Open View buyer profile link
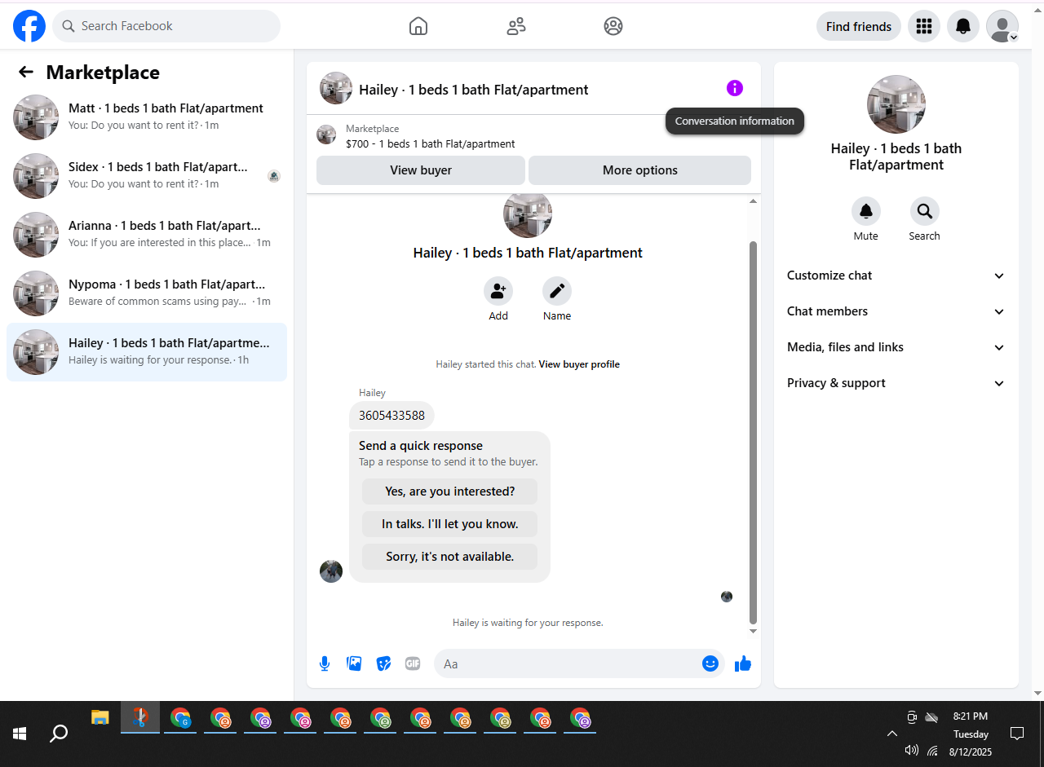This screenshot has width=1044, height=767. [x=579, y=364]
